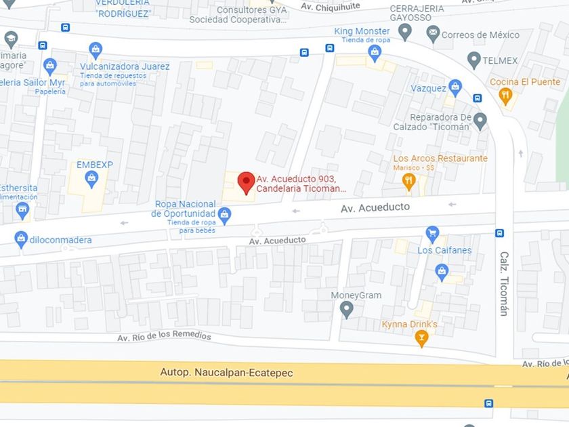Viewport: 569px width, 427px height.
Task: Select the TELMEX gray location pin
Action: pos(473,60)
